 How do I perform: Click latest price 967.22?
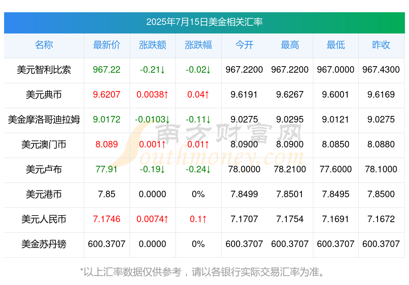click(x=107, y=69)
